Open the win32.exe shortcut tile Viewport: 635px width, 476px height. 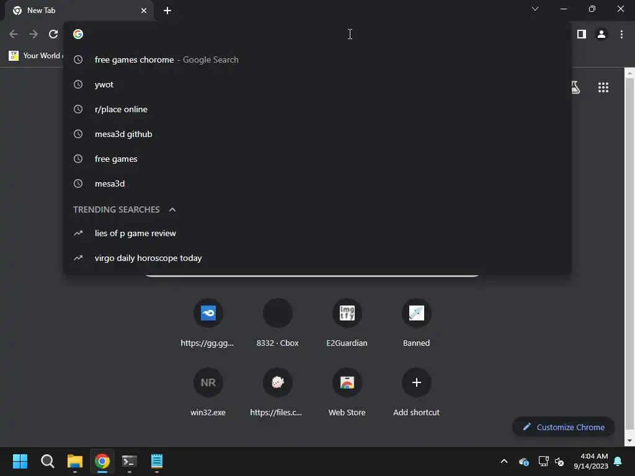208,392
